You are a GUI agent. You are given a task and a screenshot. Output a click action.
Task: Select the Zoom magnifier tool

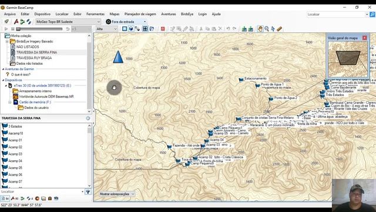coord(267,29)
